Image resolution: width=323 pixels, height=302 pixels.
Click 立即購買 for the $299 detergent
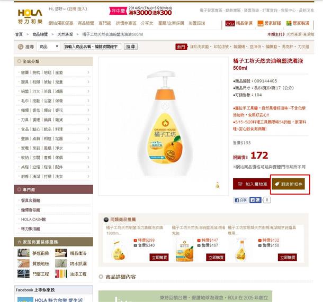[159, 258]
